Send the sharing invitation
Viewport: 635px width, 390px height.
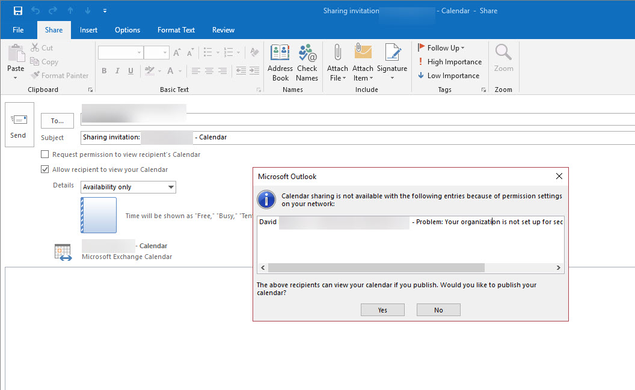[19, 124]
